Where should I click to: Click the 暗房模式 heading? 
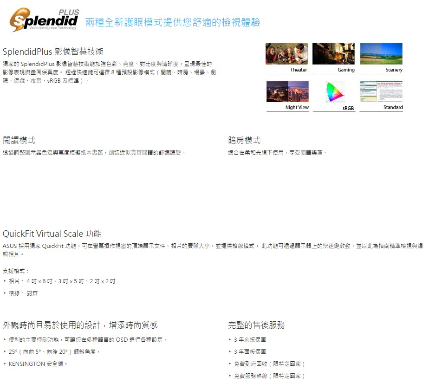pos(244,140)
